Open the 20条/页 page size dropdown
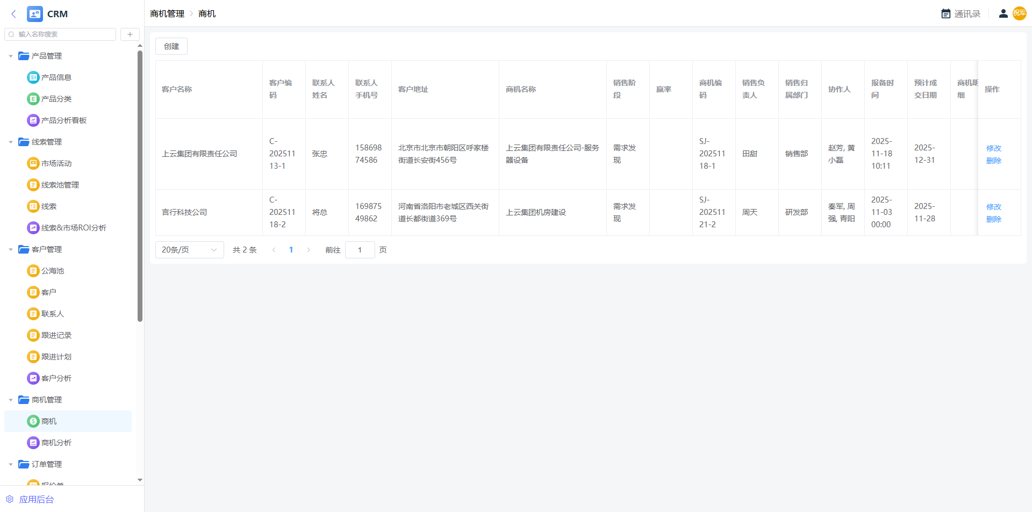Viewport: 1032px width, 512px height. [189, 250]
